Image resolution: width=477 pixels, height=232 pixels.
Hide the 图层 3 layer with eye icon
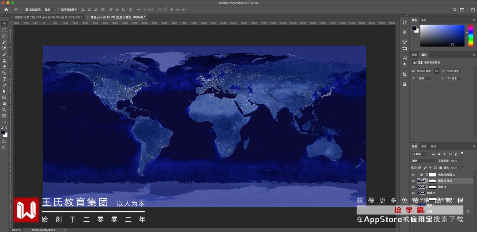point(413,187)
